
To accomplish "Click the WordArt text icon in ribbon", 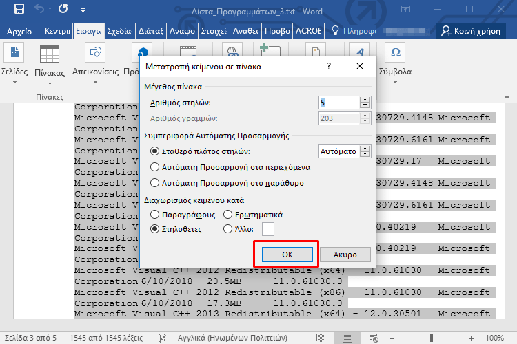I will (360, 50).
